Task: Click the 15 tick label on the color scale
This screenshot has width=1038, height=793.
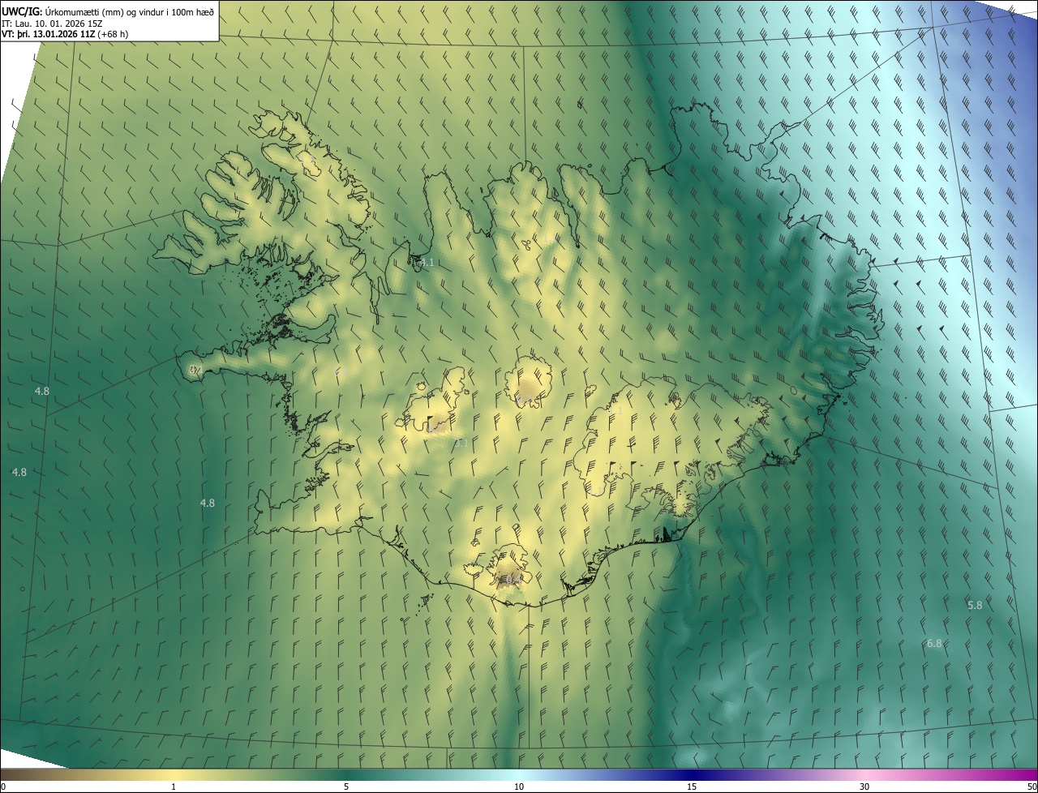Action: pos(692,787)
